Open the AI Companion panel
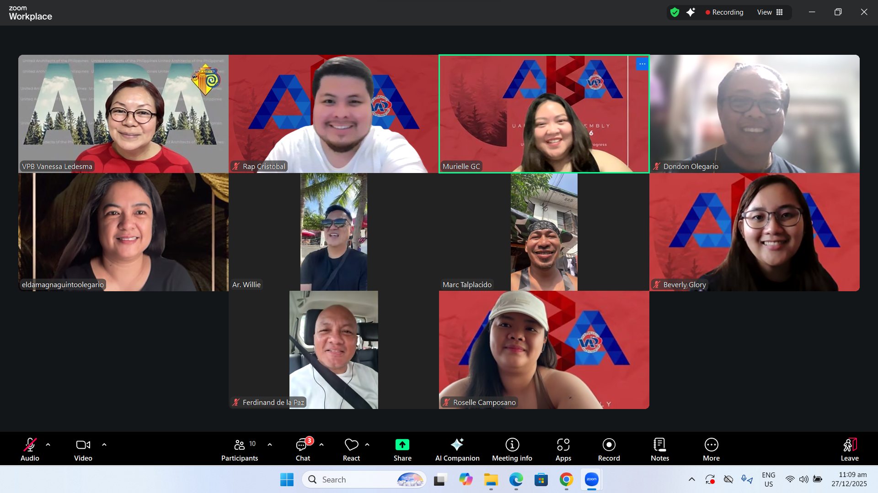The height and width of the screenshot is (493, 878). coord(457,450)
